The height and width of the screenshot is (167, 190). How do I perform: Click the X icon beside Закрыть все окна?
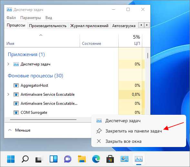pos(99,141)
